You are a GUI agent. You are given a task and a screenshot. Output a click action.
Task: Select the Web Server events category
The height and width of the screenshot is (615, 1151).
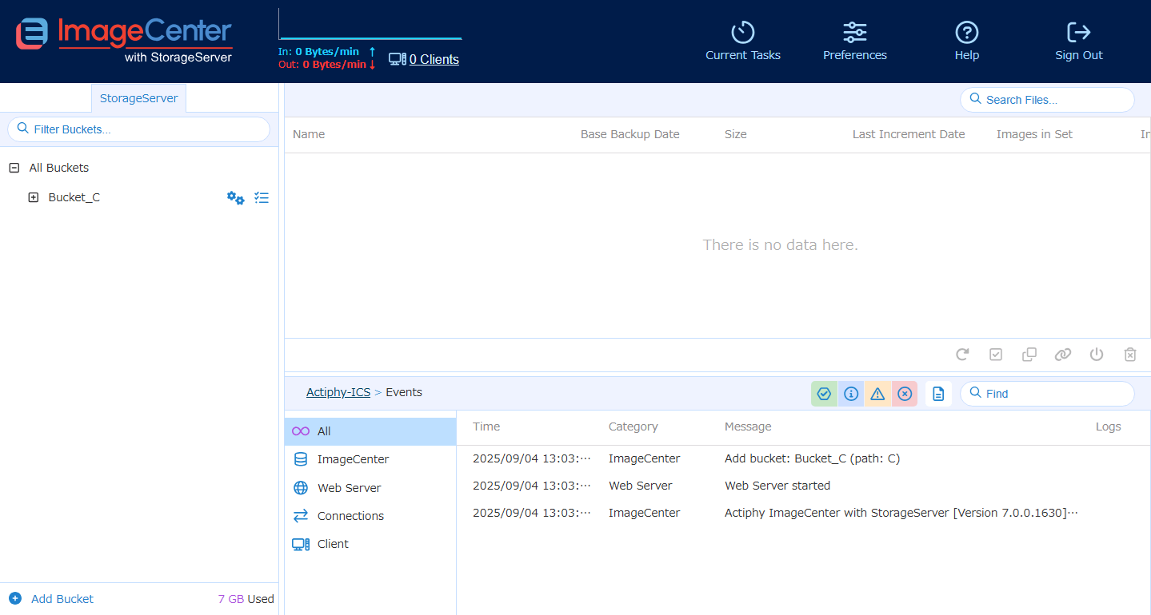tap(349, 488)
